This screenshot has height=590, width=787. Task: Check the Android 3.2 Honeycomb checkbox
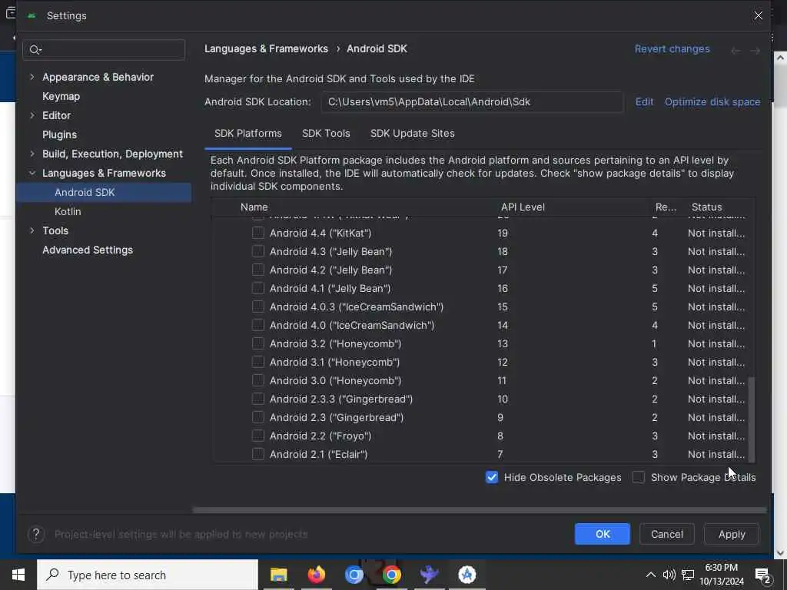tap(258, 343)
